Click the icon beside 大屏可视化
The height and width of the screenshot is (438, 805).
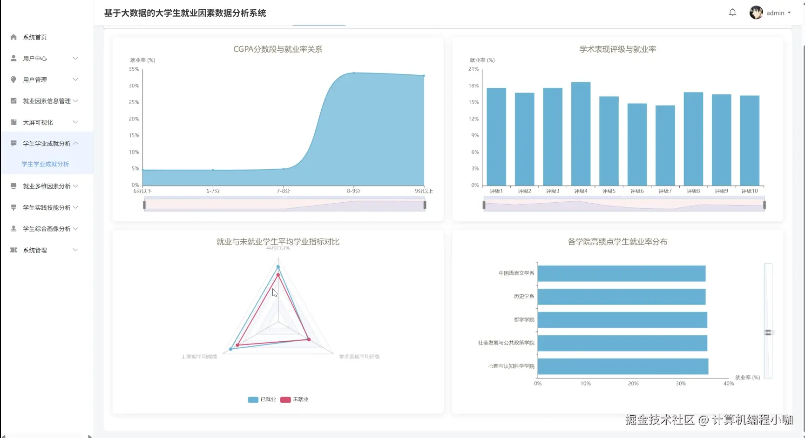coord(14,122)
